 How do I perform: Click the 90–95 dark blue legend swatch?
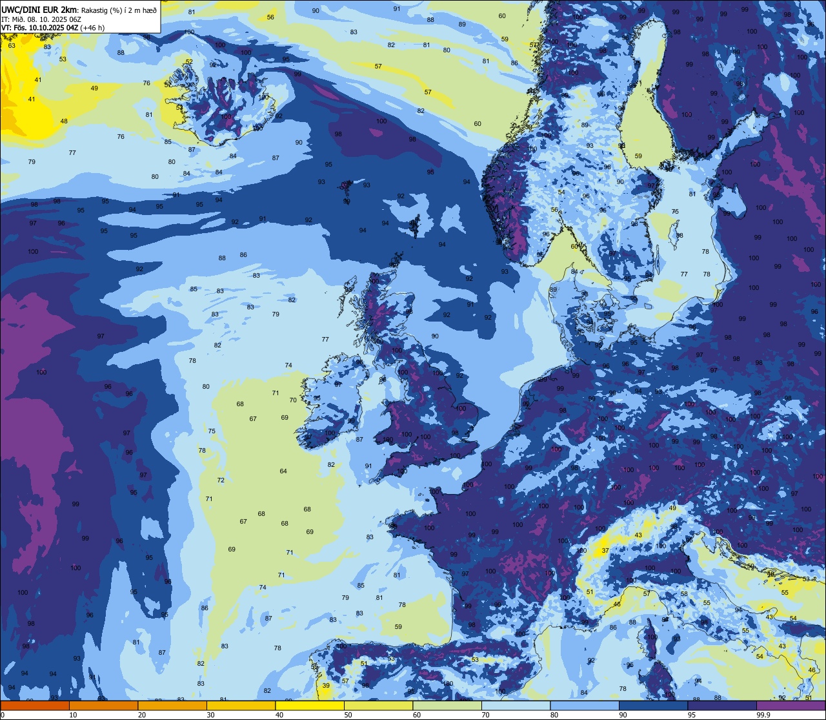pyautogui.click(x=654, y=706)
